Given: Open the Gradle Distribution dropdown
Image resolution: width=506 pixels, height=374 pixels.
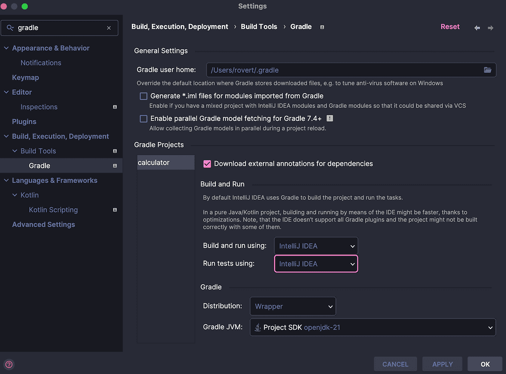Looking at the screenshot, I should [293, 306].
